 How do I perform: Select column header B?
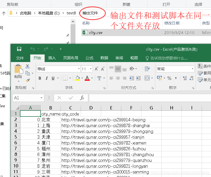[x=51, y=108]
